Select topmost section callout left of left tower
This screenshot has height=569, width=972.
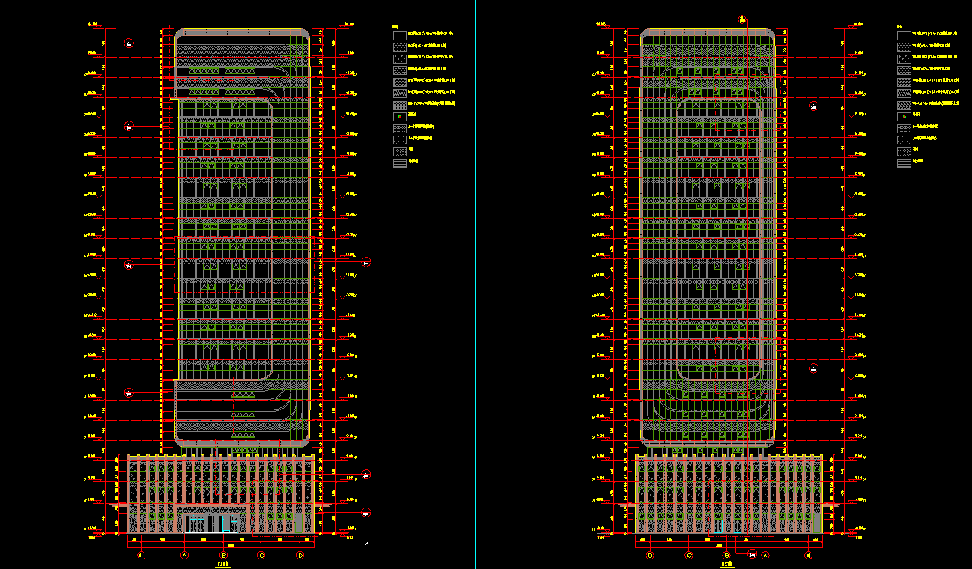coord(130,43)
